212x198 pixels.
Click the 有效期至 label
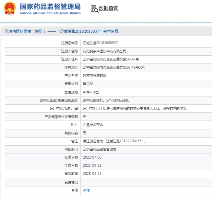tap(71, 174)
